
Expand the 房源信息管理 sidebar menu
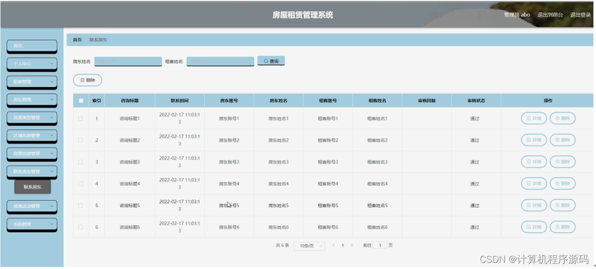click(32, 153)
